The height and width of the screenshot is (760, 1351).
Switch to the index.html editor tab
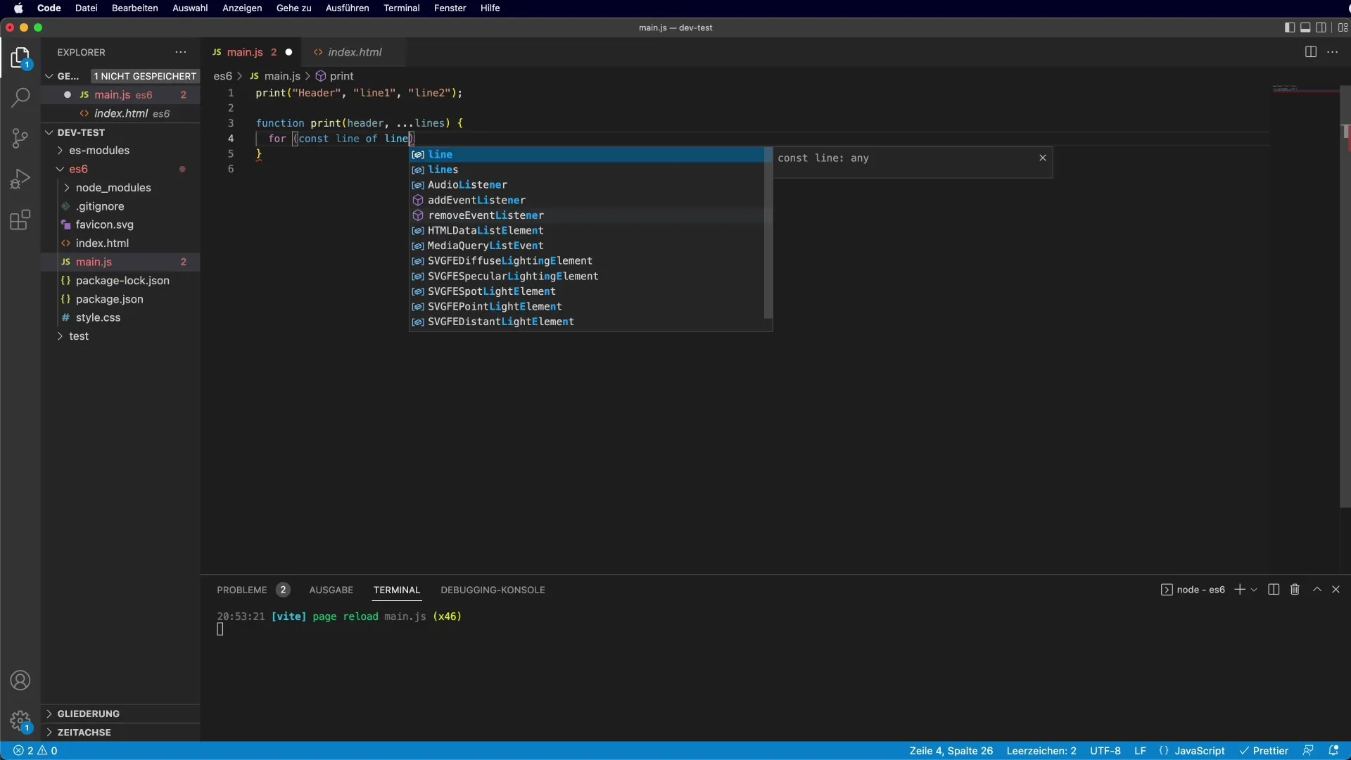pos(355,52)
